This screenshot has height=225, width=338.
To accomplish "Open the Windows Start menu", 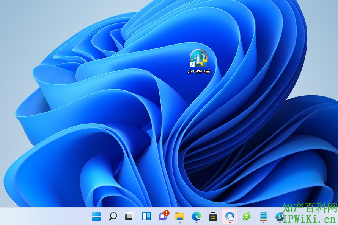I will click(96, 216).
